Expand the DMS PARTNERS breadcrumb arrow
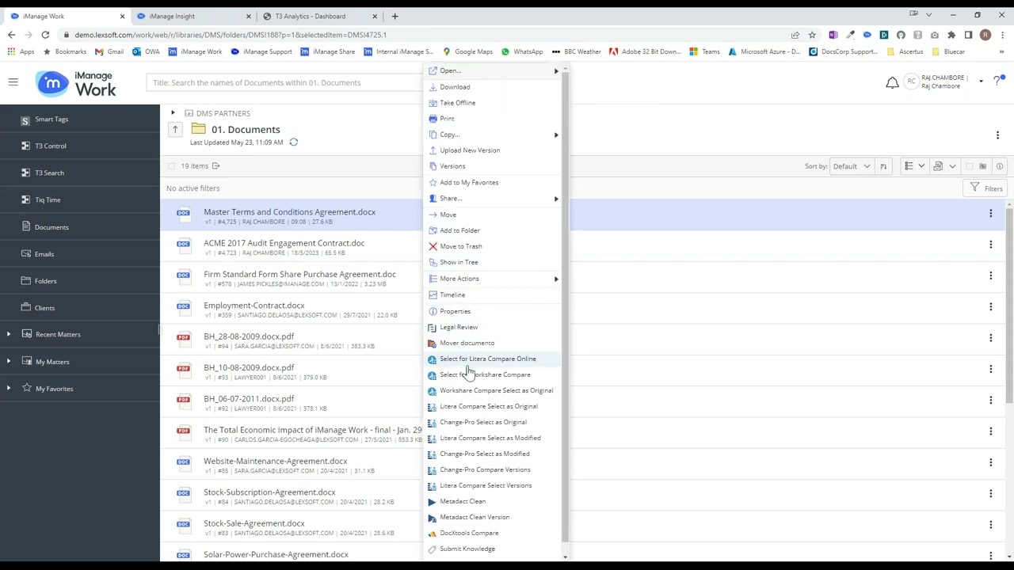Screen dimensions: 1014x570 (173, 113)
